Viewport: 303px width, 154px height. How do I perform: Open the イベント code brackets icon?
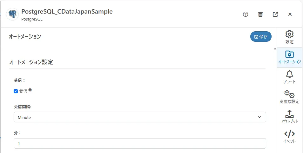[x=289, y=137]
